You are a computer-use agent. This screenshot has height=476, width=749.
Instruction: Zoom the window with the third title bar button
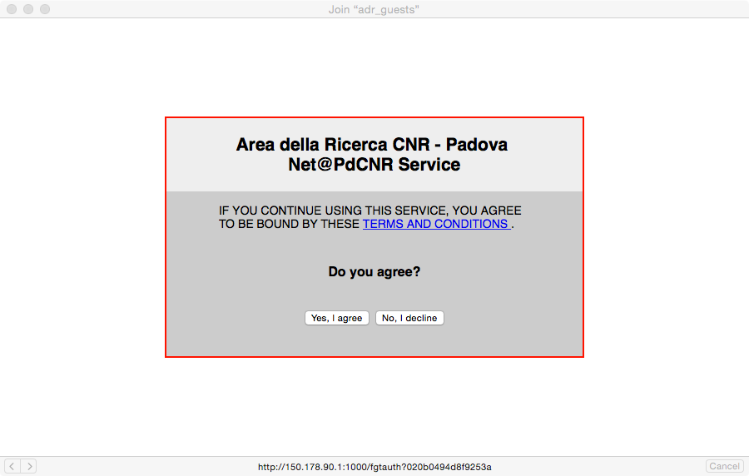point(45,9)
